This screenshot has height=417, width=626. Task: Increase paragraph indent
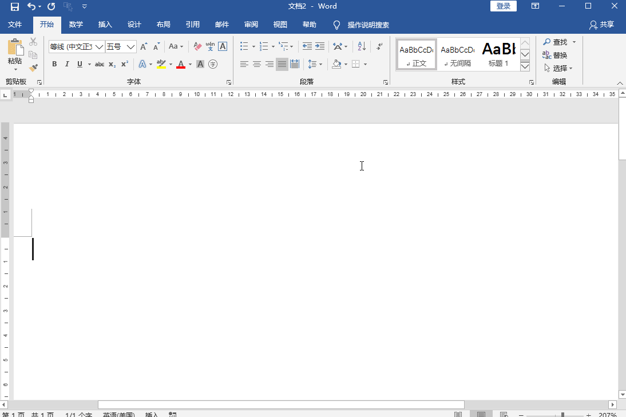point(320,46)
